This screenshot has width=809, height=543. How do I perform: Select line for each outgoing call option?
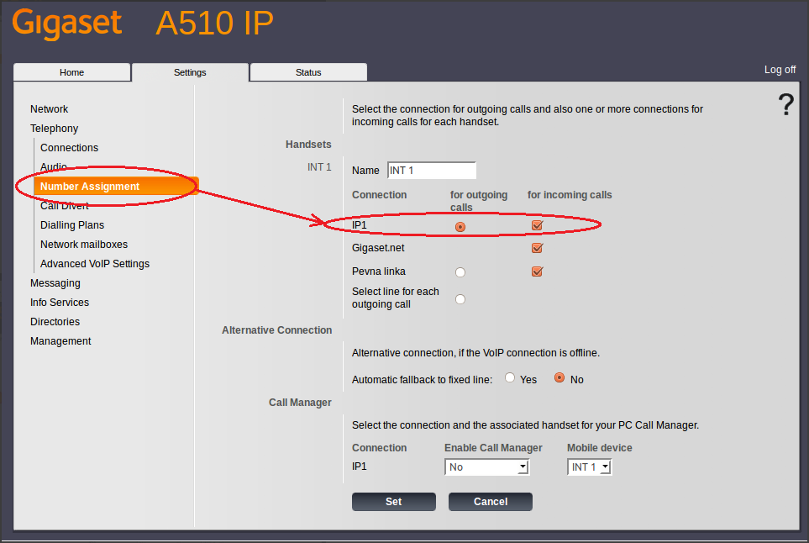point(460,298)
